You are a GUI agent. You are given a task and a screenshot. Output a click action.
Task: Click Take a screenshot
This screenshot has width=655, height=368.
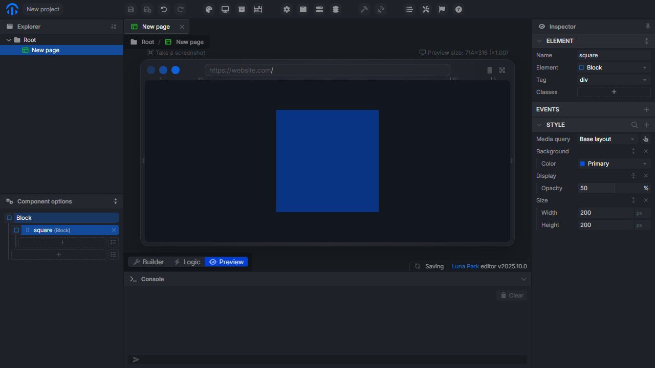(x=176, y=53)
